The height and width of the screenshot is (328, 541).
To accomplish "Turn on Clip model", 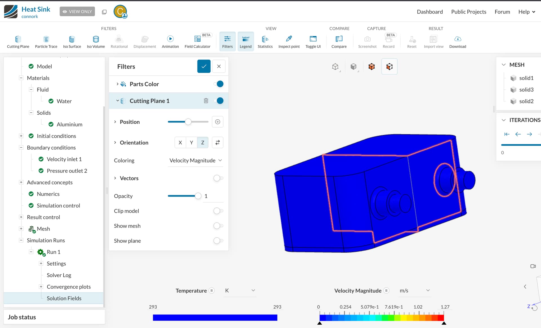I will click(x=218, y=211).
